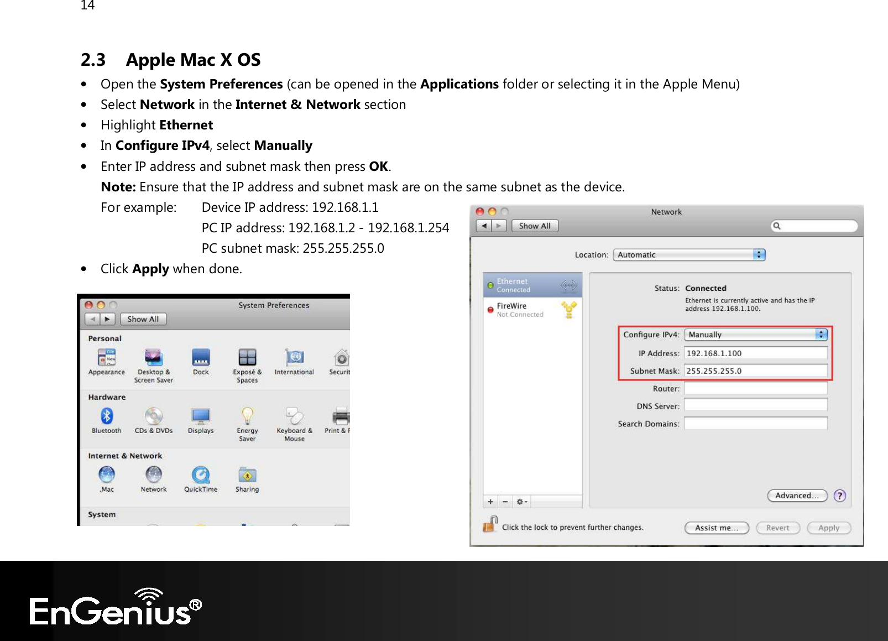
Task: Click Show All in System Preferences window
Action: [x=143, y=319]
